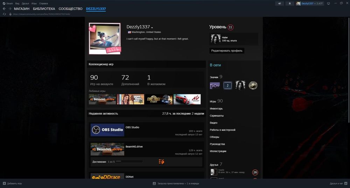The image size is (350, 188).
Task: Click the Hater portrait badge under Значки
Action: pos(240,85)
